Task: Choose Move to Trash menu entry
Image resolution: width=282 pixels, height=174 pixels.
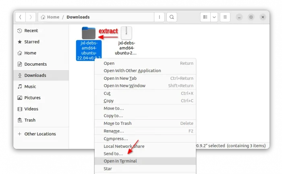Action: click(x=117, y=123)
